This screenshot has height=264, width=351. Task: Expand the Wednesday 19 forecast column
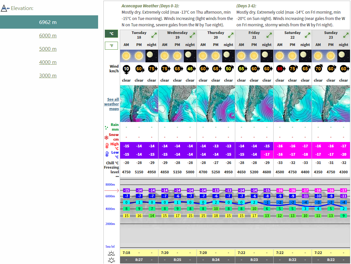click(x=193, y=35)
